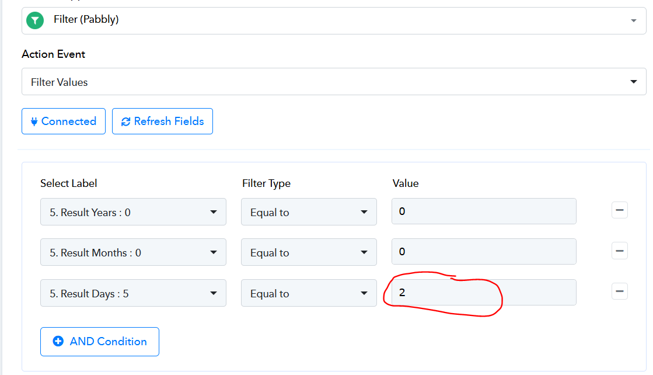The image size is (653, 375).
Task: Click the Refresh Fields button
Action: tap(162, 121)
